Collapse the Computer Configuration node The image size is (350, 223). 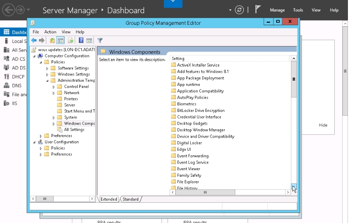(x=34, y=56)
